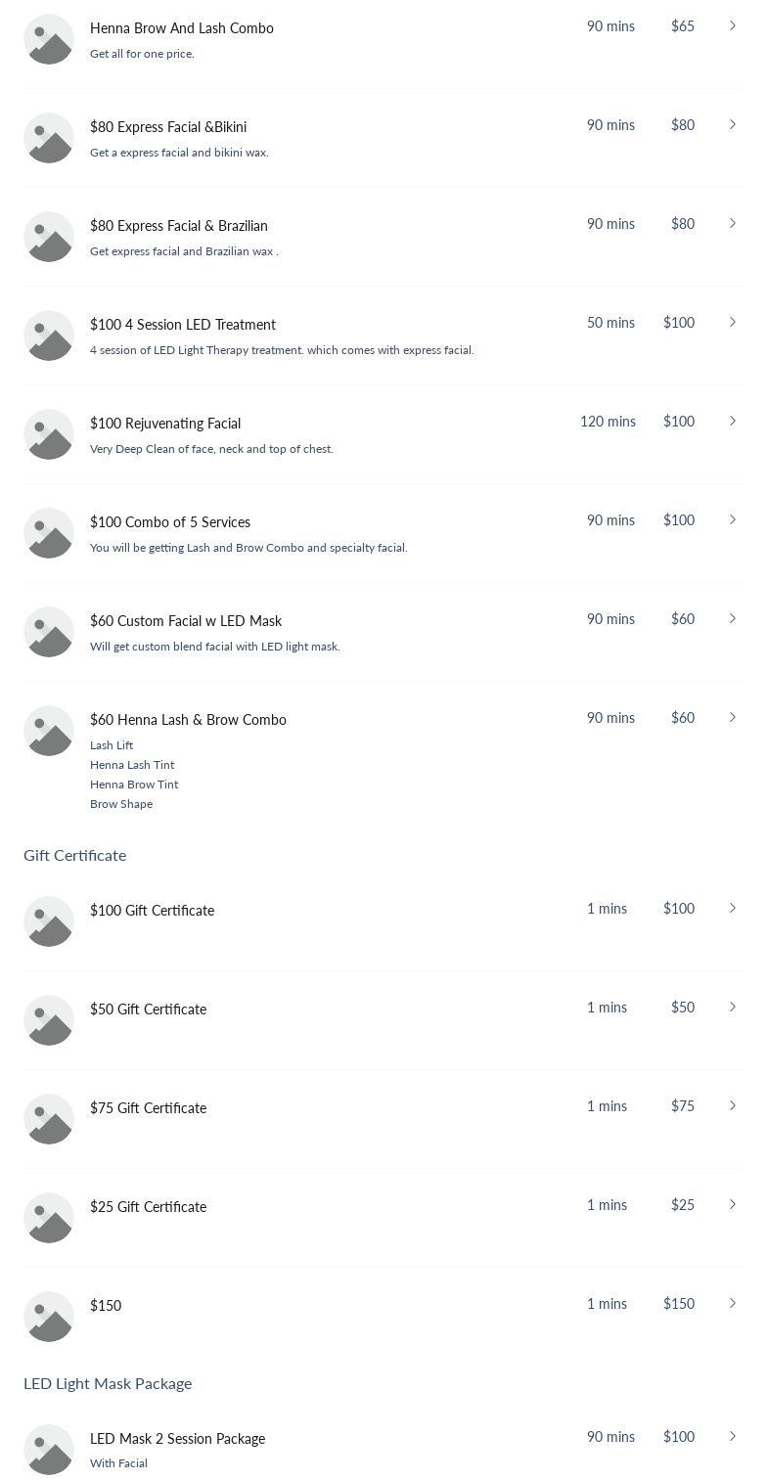Click the $25 Gift Certificate thumbnail icon
The height and width of the screenshot is (1480, 768).
click(49, 1218)
